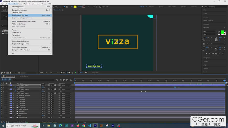This screenshot has height=128, width=228.
Task: Expand the learning layer twirl
Action: tap(9, 107)
